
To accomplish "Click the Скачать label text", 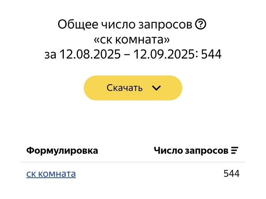I will [125, 88].
